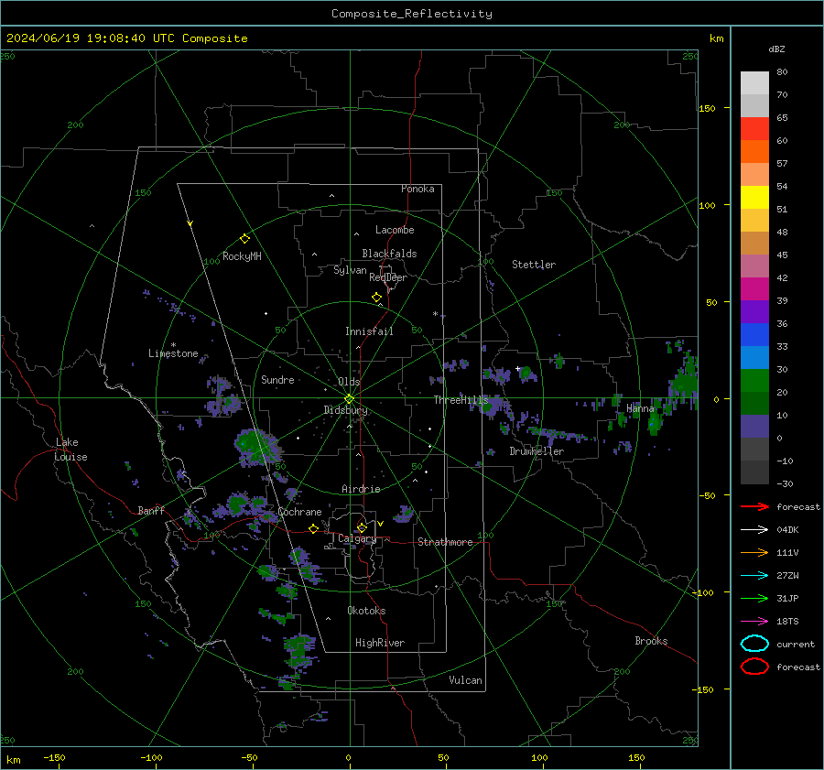
Task: Click the Calgary city label
Action: click(357, 538)
